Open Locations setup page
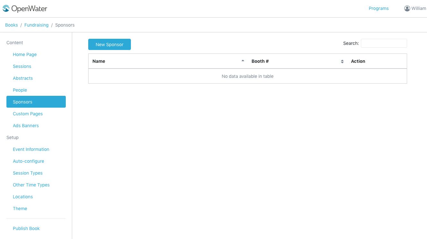427x239 pixels. point(23,197)
